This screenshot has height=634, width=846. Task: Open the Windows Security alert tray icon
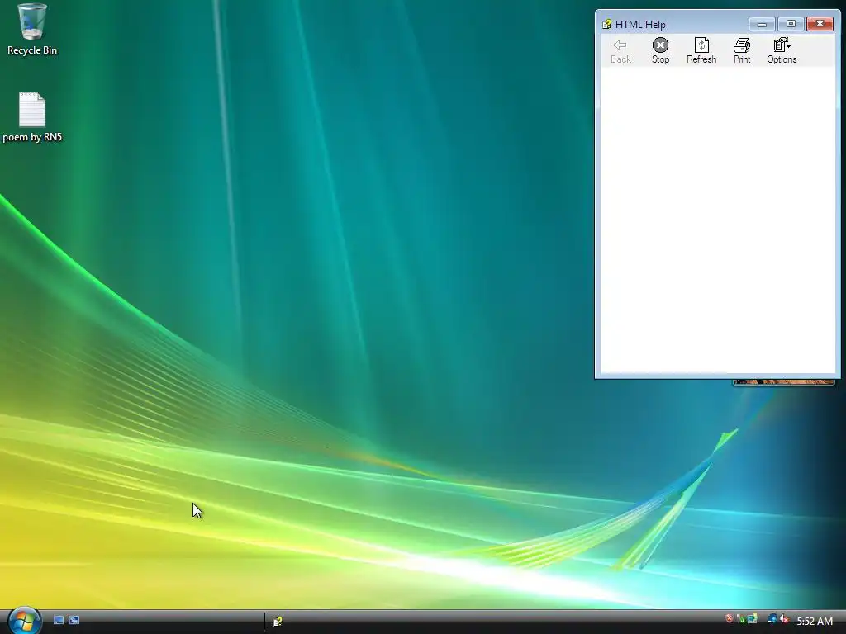tap(730, 619)
